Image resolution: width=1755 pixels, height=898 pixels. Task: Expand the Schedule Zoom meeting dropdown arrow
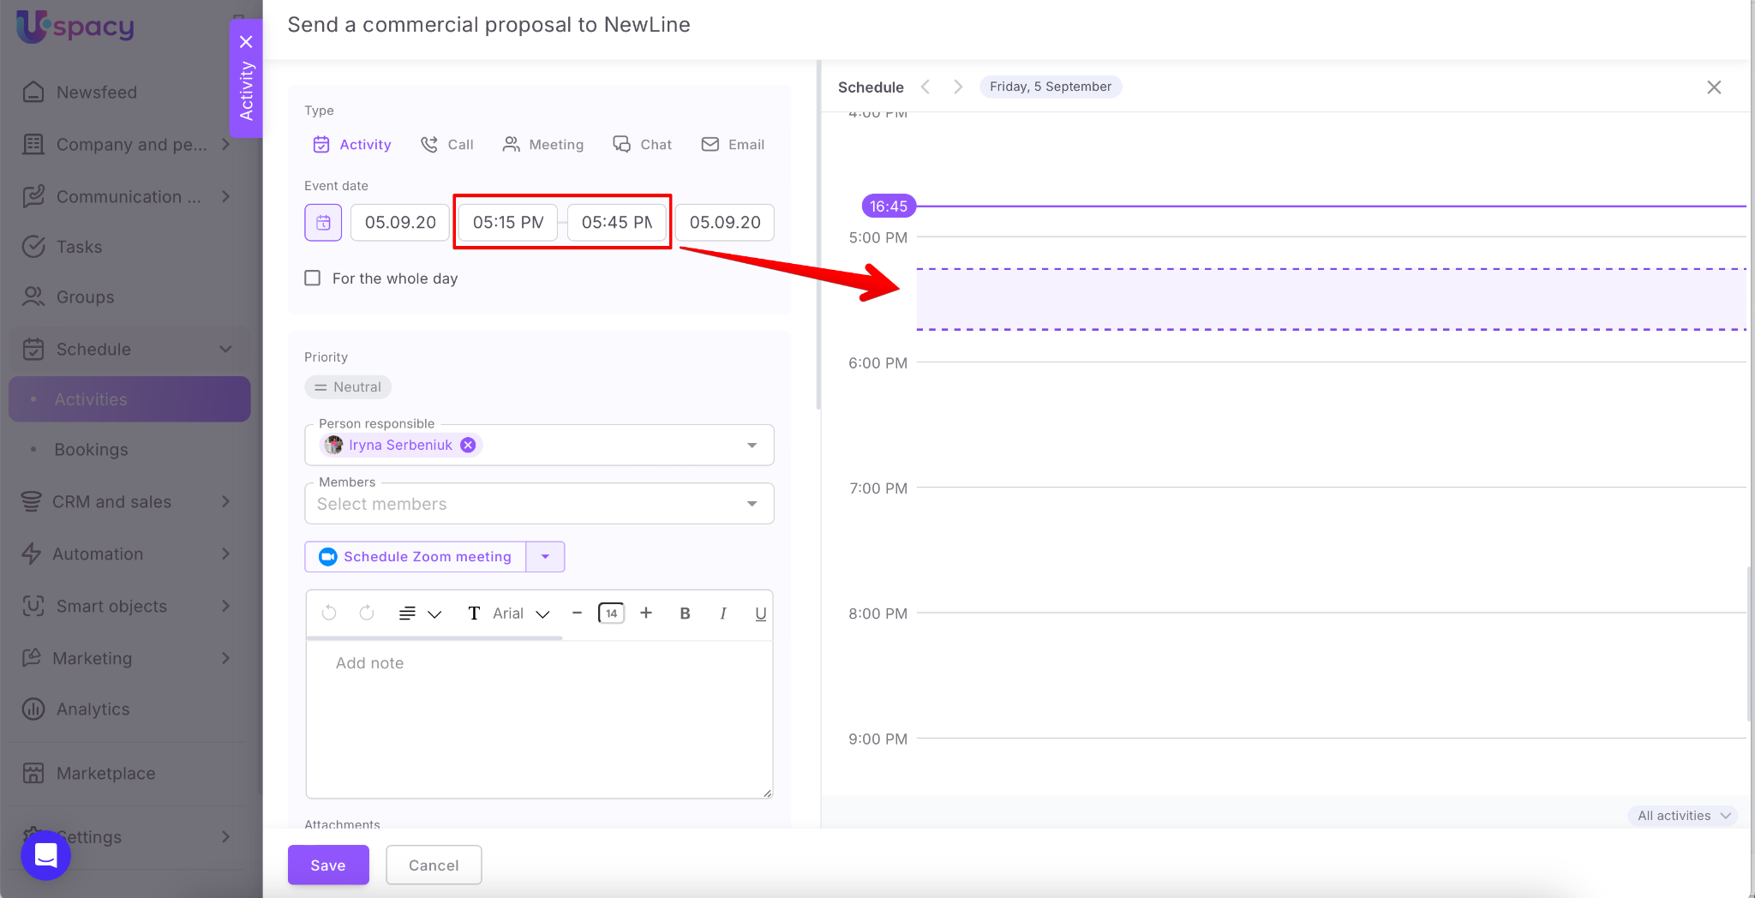coord(545,557)
